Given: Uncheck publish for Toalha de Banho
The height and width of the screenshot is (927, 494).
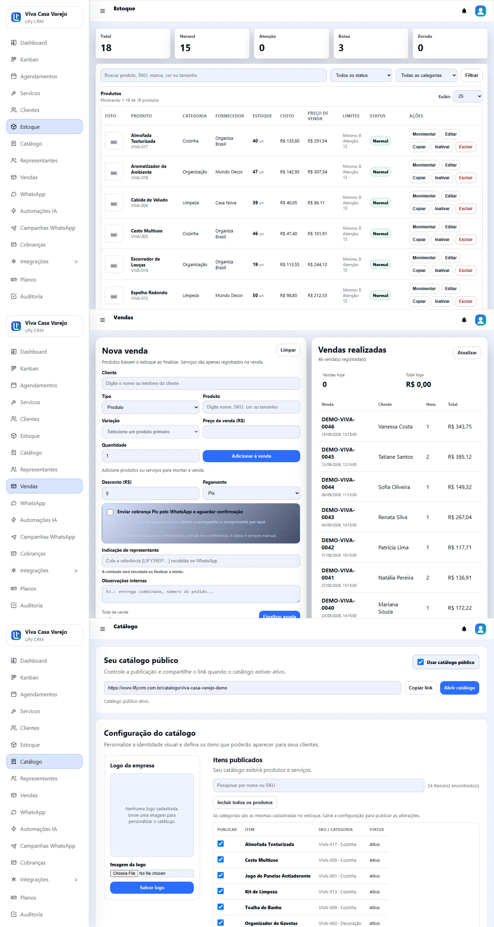Looking at the screenshot, I should [x=221, y=907].
